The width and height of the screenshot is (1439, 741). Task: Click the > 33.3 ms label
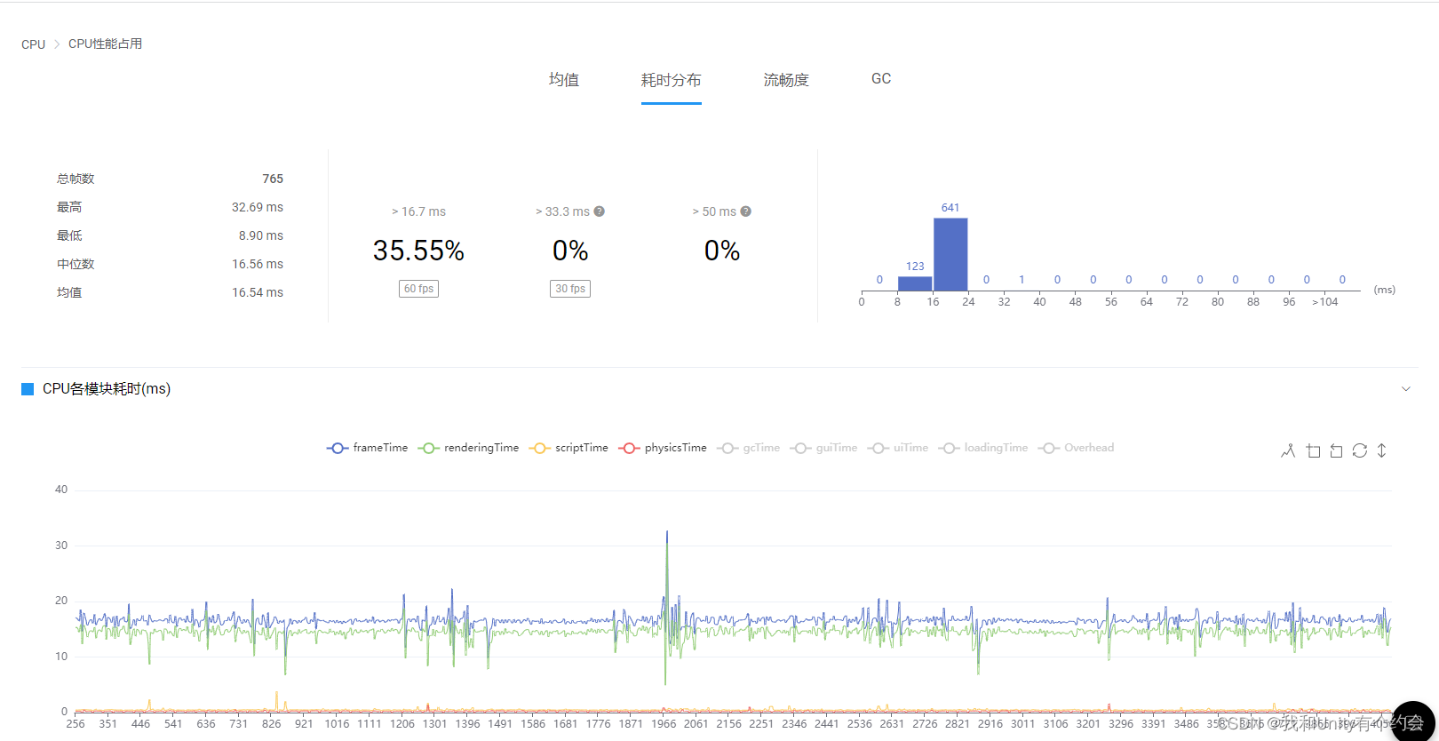coord(562,211)
